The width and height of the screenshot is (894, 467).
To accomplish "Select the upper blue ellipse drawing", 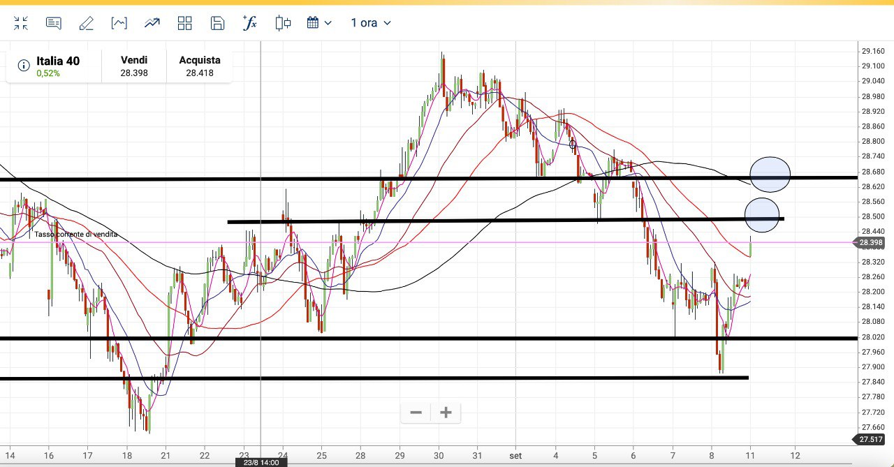I will tap(770, 175).
